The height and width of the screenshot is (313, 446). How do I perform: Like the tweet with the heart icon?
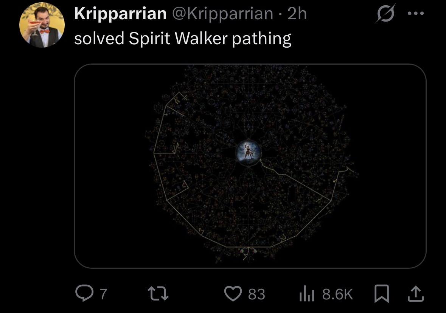tap(233, 293)
